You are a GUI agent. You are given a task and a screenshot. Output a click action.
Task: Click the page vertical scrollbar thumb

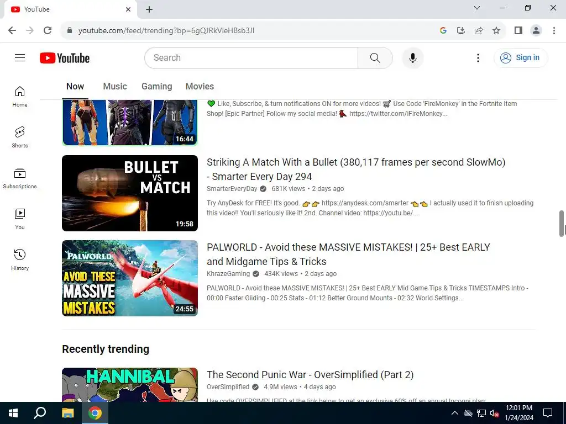(x=562, y=224)
